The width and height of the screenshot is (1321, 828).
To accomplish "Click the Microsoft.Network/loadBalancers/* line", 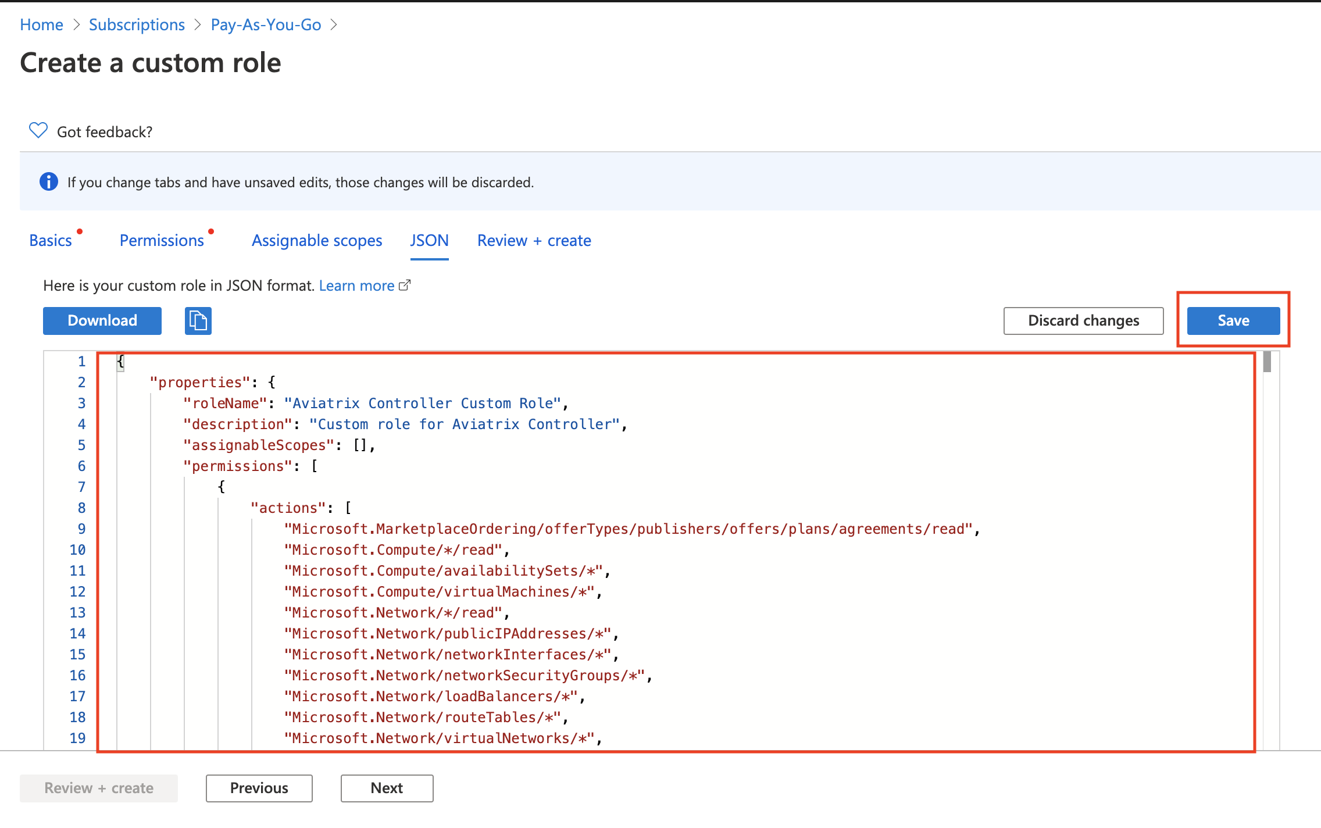I will coord(434,696).
